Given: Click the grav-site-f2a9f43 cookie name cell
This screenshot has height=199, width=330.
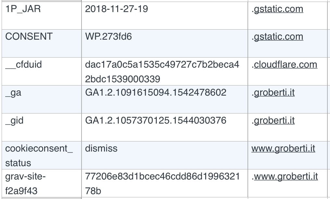Looking at the screenshot, I should pyautogui.click(x=42, y=183).
